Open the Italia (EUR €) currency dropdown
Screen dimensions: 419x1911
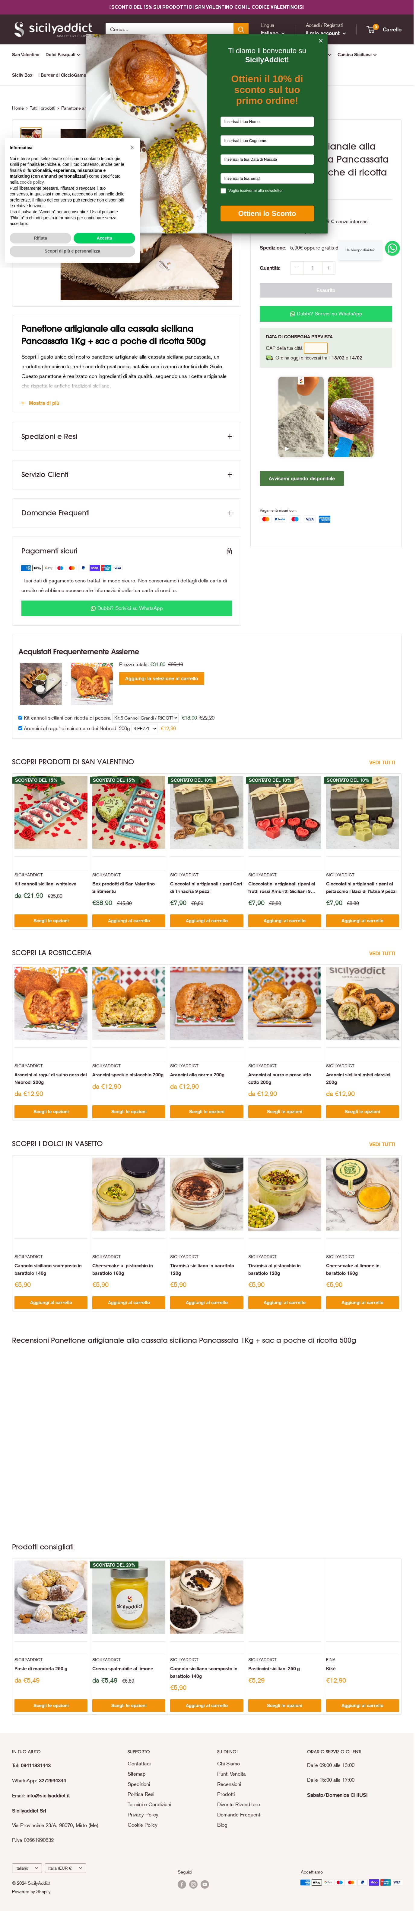65,1868
